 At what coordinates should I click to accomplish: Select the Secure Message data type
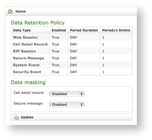(x=28, y=58)
